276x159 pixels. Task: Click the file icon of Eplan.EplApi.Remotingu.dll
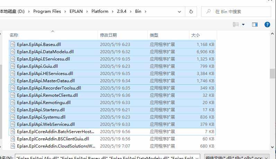click(x=13, y=102)
